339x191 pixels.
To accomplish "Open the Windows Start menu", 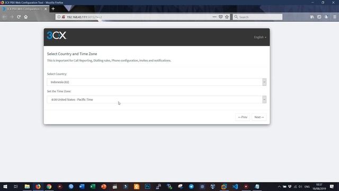I will 5,186.
